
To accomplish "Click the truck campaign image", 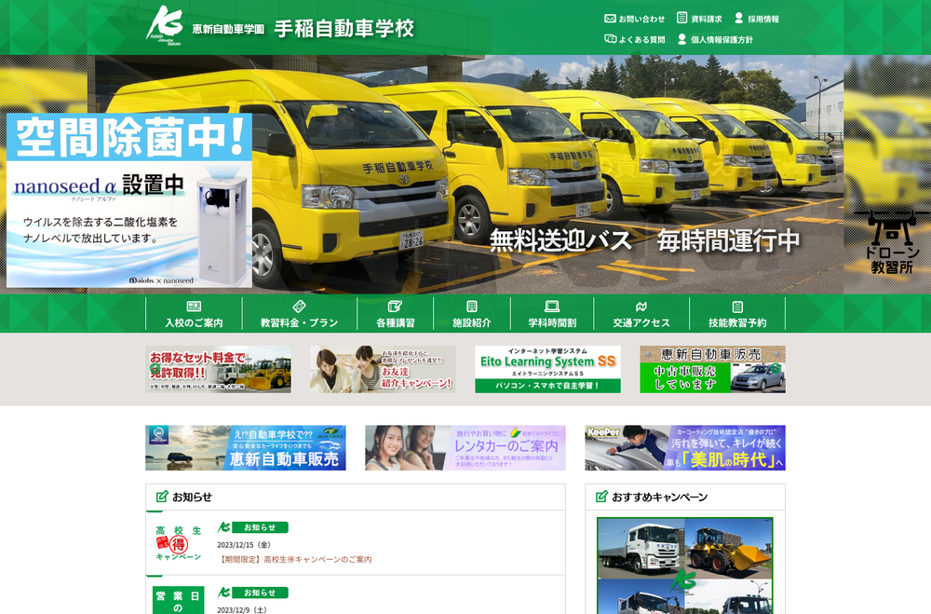I will coord(685,566).
